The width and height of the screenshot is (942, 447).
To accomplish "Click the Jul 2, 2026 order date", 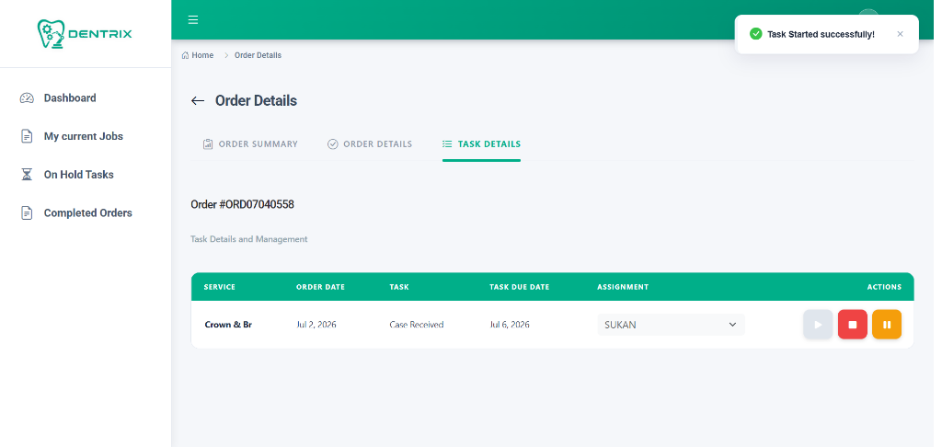I will point(316,325).
